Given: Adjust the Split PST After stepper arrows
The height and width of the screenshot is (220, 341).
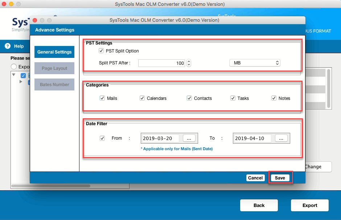Looking at the screenshot, I should pyautogui.click(x=189, y=63).
